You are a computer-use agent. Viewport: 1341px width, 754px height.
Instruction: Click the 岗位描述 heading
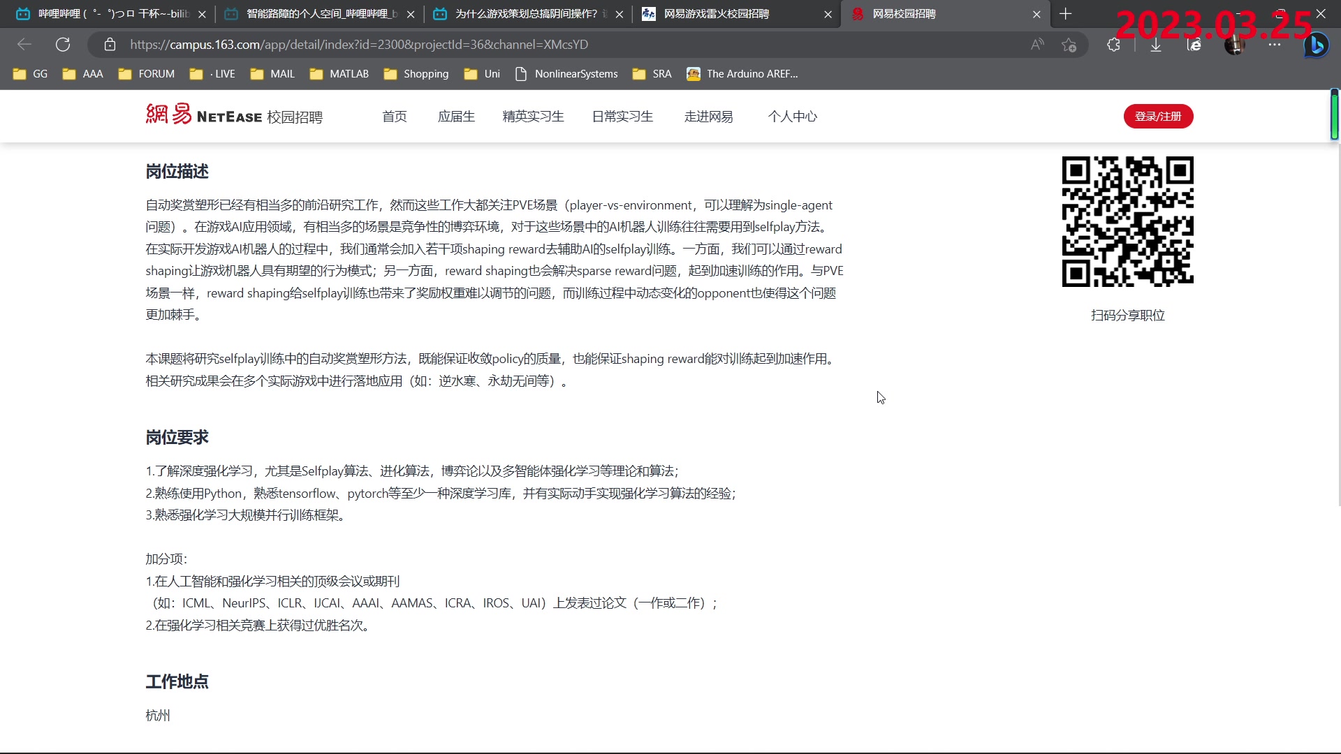177,172
